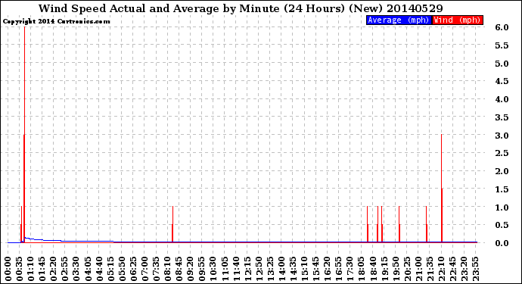Click the 5.5 y-axis label
522x284 pixels.
[x=502, y=45]
